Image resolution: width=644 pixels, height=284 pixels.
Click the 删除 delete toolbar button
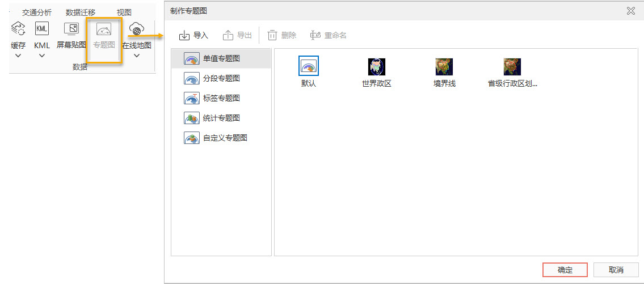(x=282, y=35)
